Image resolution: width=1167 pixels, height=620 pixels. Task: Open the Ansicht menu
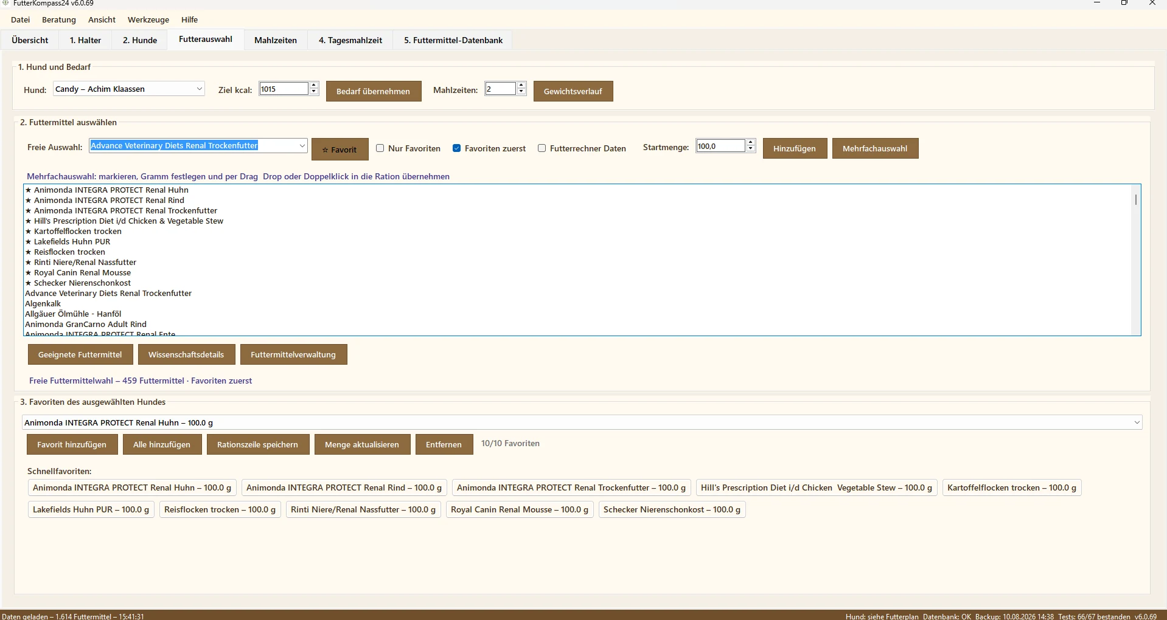click(102, 19)
